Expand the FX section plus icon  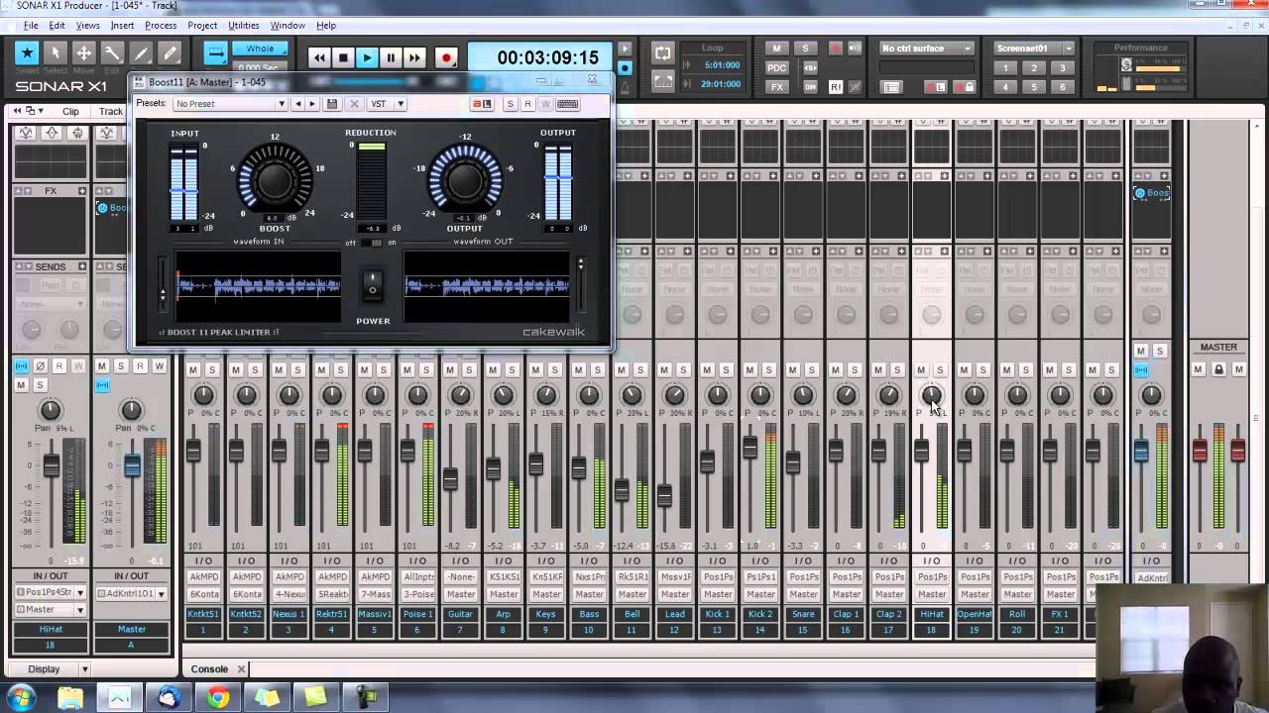coord(82,190)
